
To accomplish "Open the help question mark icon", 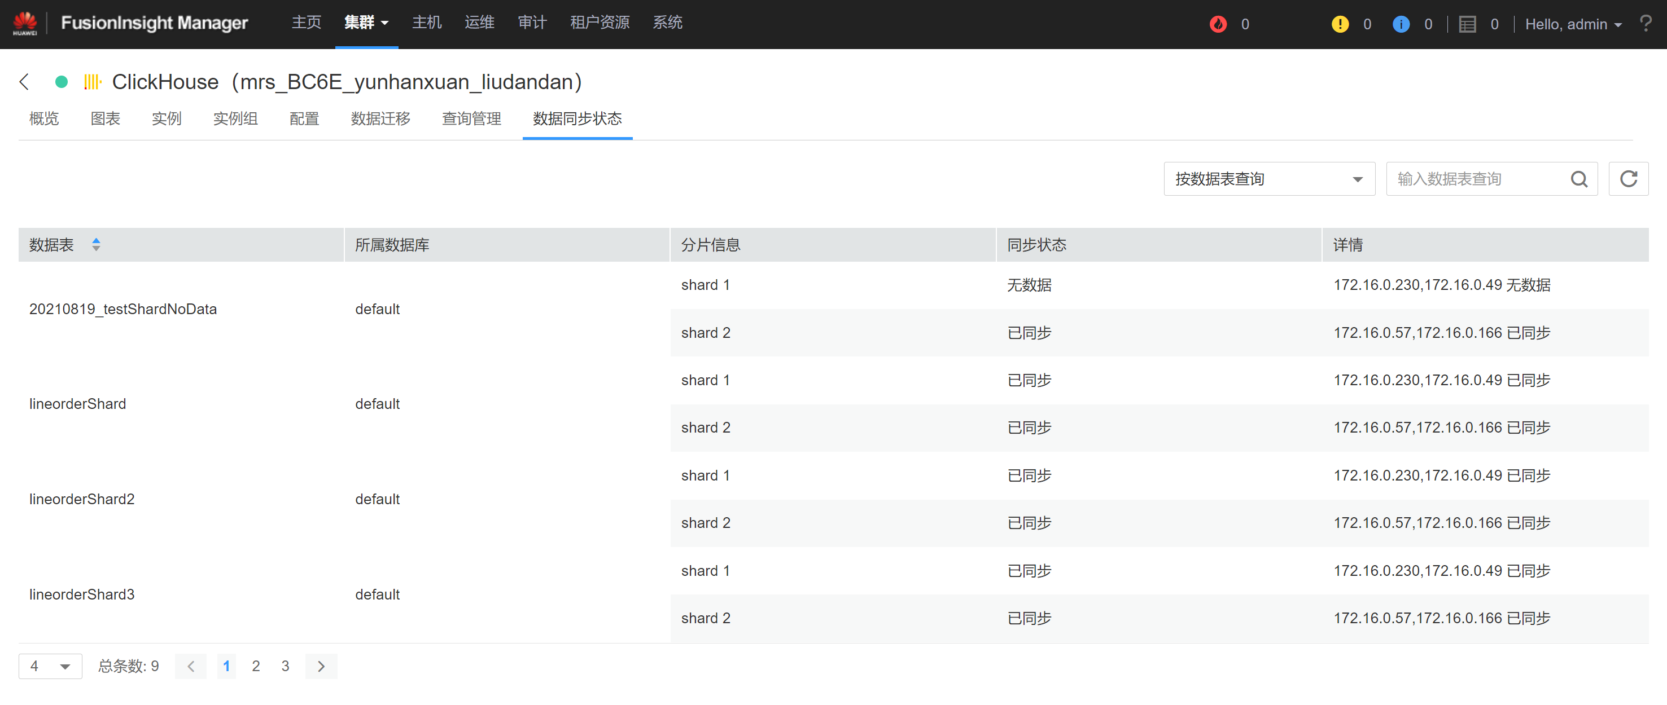I will (x=1646, y=24).
